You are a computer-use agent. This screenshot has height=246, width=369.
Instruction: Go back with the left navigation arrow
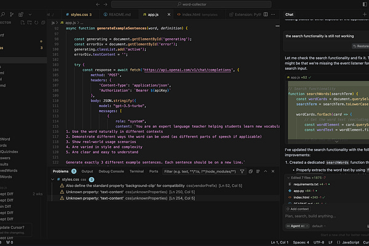tap(98, 4)
